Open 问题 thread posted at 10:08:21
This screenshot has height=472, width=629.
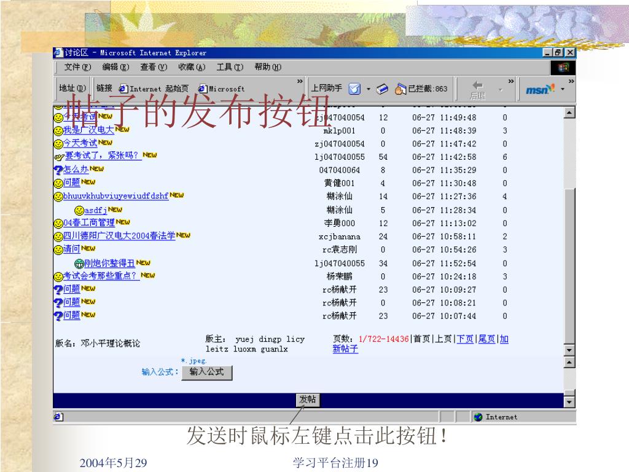pyautogui.click(x=71, y=302)
